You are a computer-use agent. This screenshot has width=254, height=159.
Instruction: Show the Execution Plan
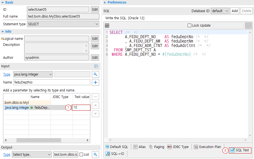coord(207,147)
